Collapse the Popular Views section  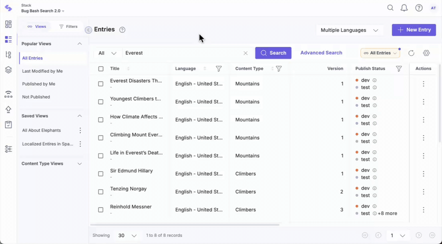80,44
